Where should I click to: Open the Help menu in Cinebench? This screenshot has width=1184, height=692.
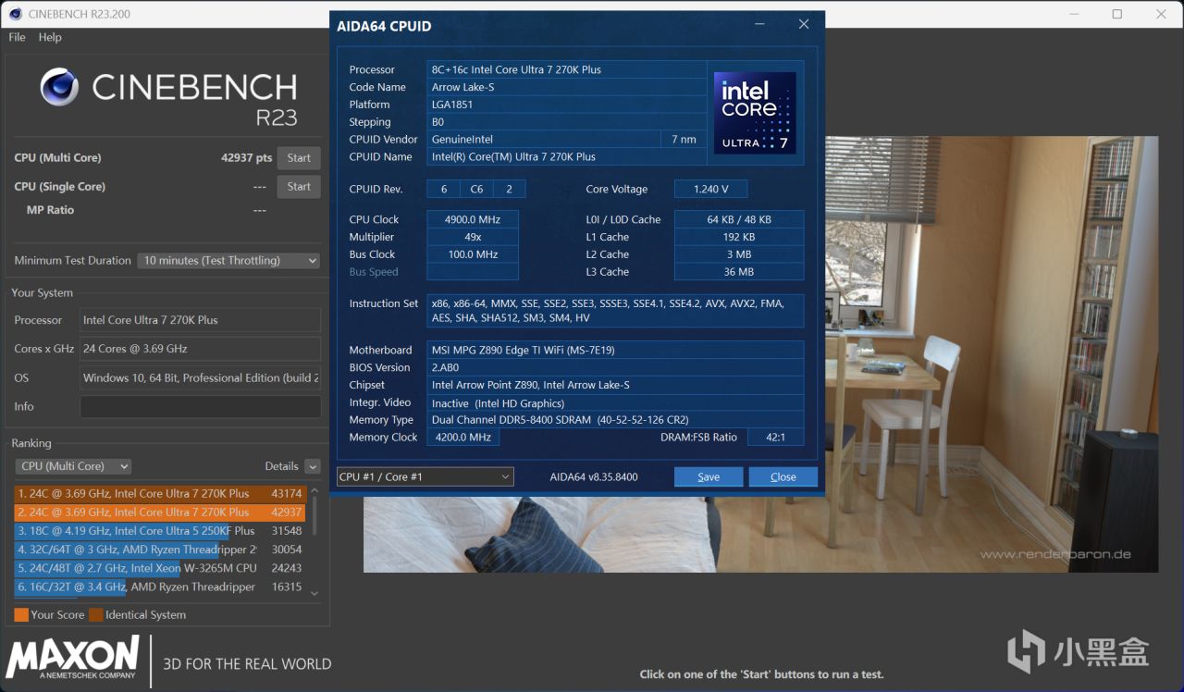(x=50, y=37)
